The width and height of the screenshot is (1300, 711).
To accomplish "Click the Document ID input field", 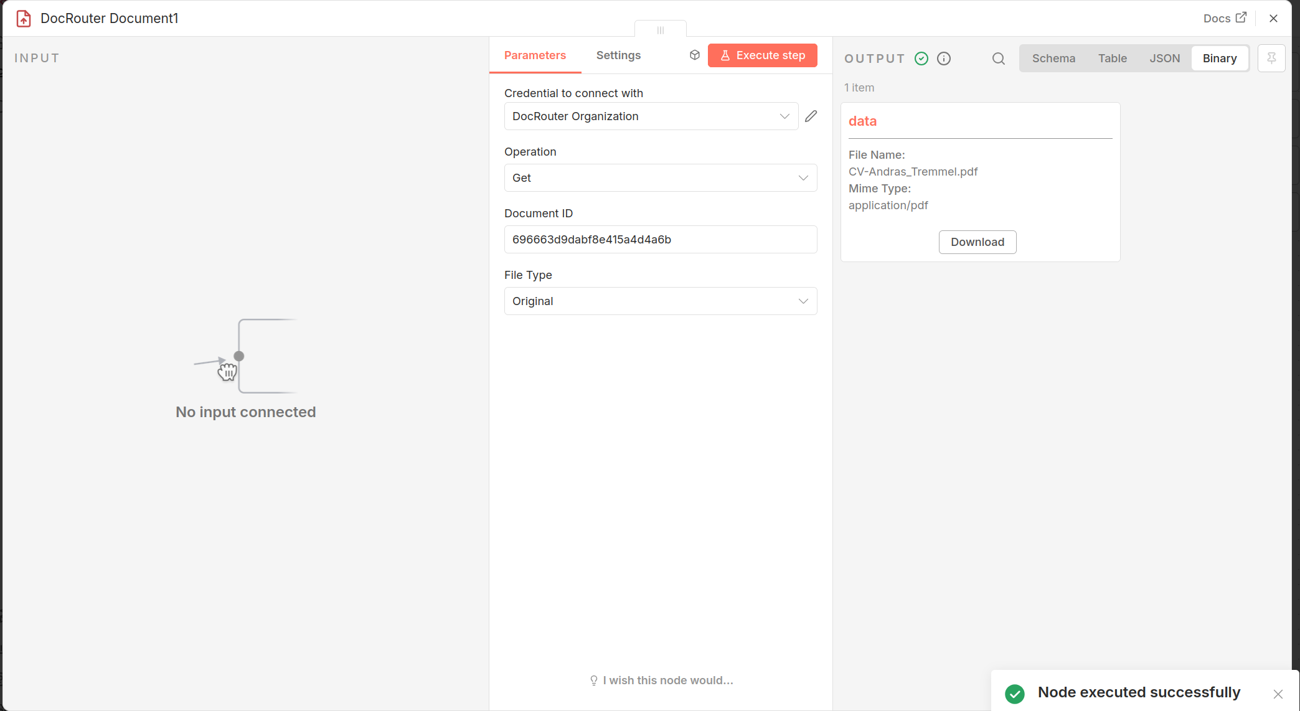I will point(660,240).
